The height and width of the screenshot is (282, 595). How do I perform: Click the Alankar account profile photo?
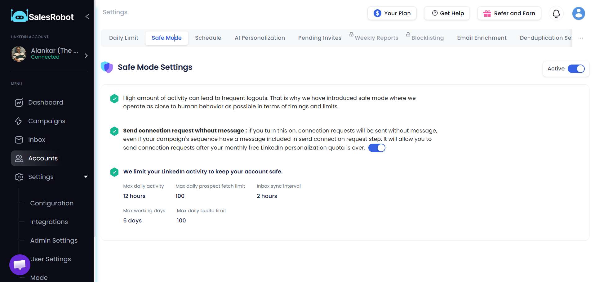(19, 54)
